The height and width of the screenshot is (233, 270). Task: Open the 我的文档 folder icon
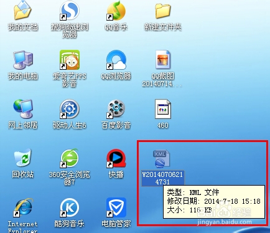click(x=22, y=11)
